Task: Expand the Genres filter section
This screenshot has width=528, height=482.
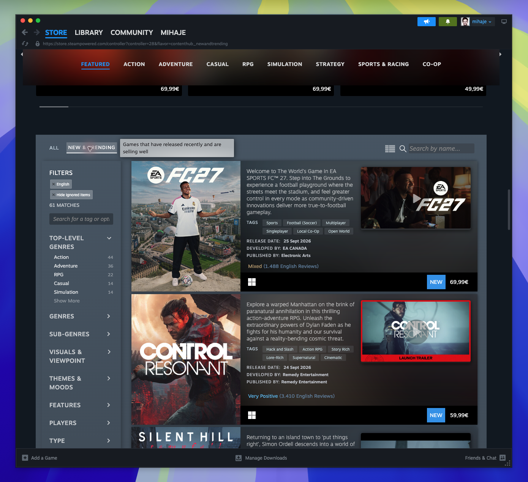Action: [109, 316]
